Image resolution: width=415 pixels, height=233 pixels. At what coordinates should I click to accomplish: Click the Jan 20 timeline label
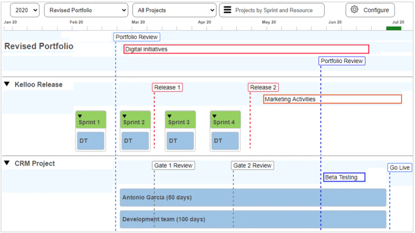[10, 22]
